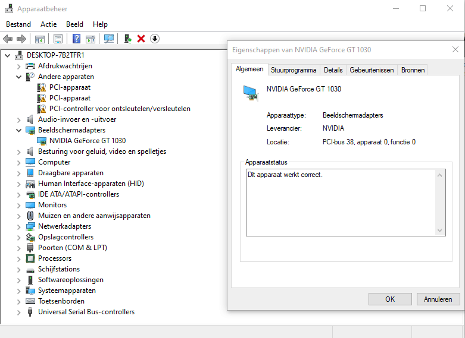Click the Human Interface-apparaten icon
Screen dimensions: 465x338
pyautogui.click(x=30, y=184)
